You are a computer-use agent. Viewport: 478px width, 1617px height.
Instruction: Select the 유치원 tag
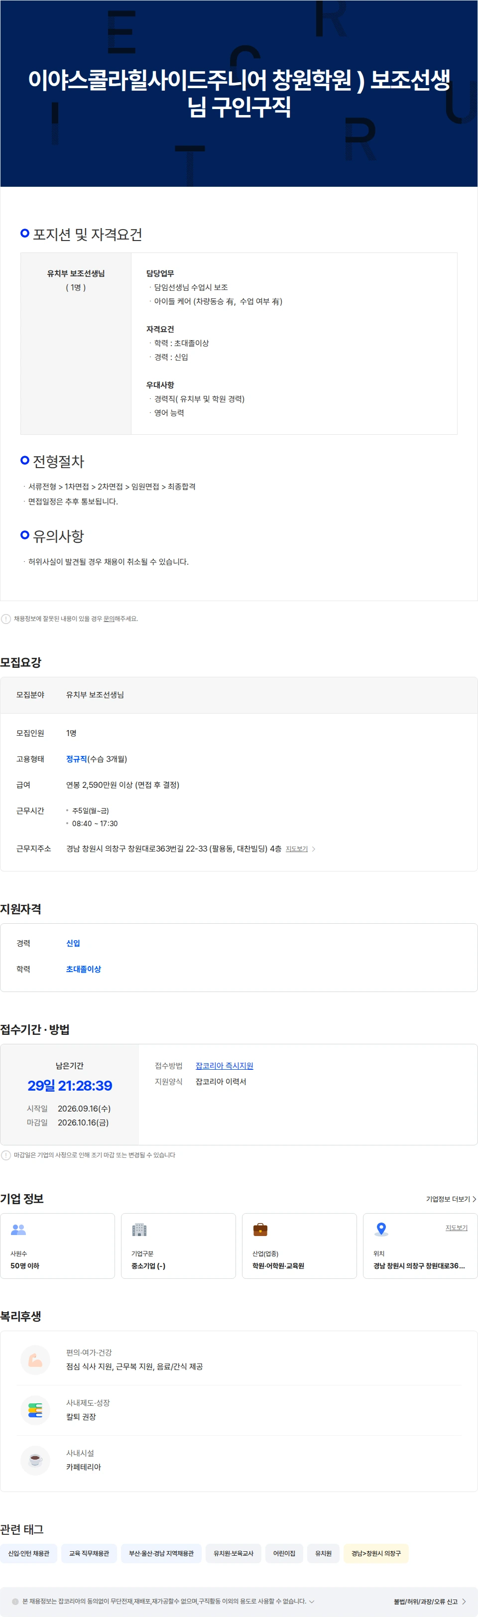(x=323, y=1553)
